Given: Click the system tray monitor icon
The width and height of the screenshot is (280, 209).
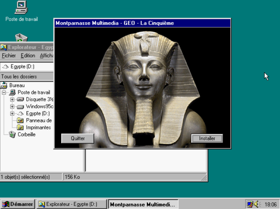Looking at the screenshot, I should pyautogui.click(x=250, y=204).
